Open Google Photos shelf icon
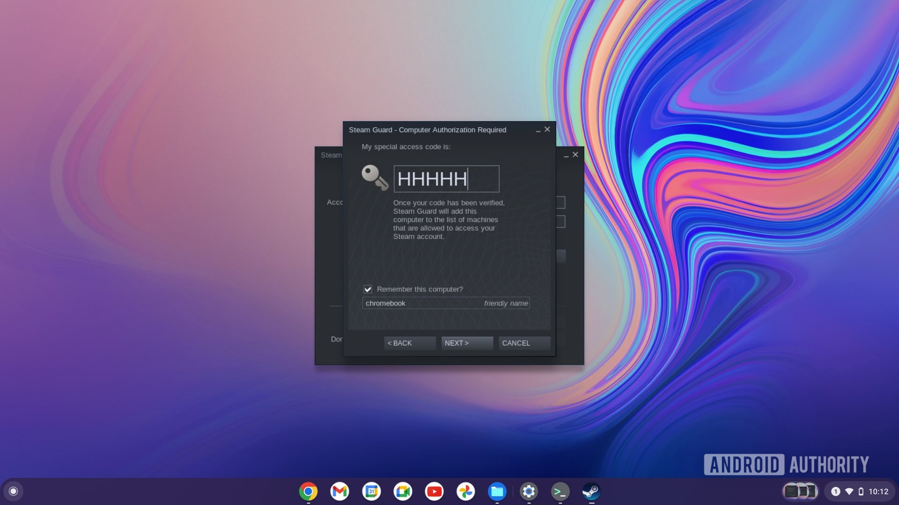The image size is (899, 505). [465, 491]
